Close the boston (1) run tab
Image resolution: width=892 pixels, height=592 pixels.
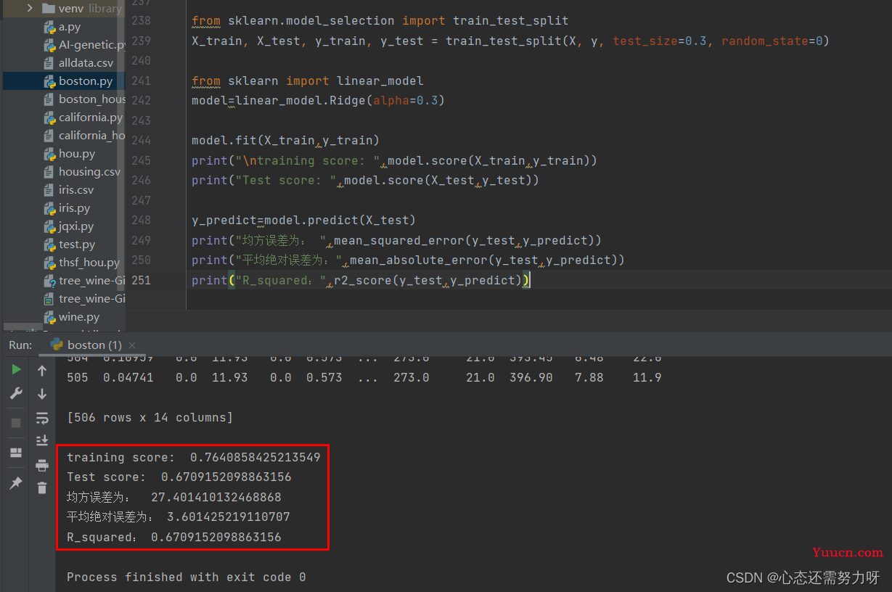coord(132,345)
